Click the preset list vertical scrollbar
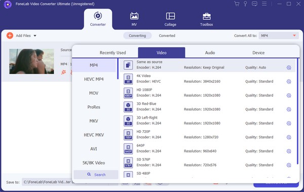Image resolution: width=304 pixels, height=192 pixels. click(x=297, y=111)
